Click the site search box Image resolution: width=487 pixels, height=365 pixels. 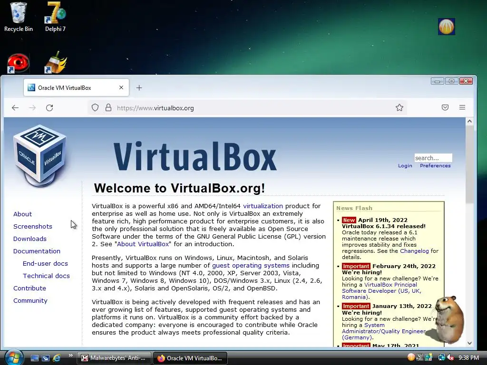coord(433,158)
